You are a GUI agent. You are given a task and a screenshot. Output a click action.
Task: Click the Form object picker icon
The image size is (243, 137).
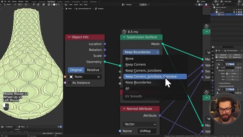click(x=71, y=77)
